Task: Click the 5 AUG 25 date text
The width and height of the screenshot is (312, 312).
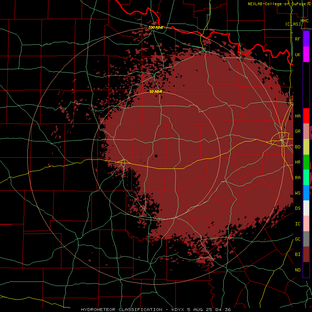Action: tap(200, 310)
